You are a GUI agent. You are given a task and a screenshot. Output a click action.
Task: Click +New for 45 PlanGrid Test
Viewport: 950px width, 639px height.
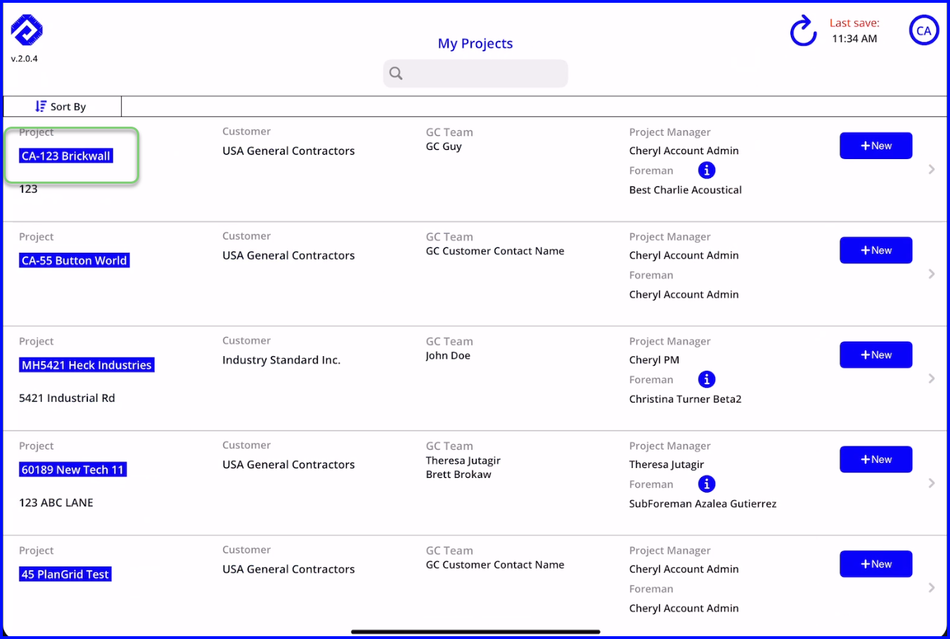[x=876, y=564]
